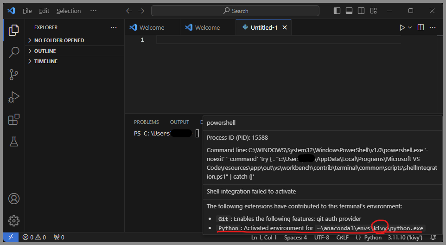Screen dimensions: 446x245
Task: Change line ending via CRLF
Action: tap(343, 237)
